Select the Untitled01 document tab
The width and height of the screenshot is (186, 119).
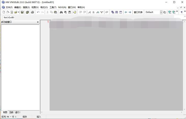click(9, 18)
